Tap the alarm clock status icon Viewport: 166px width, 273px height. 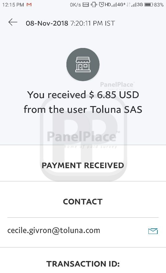tap(101, 5)
